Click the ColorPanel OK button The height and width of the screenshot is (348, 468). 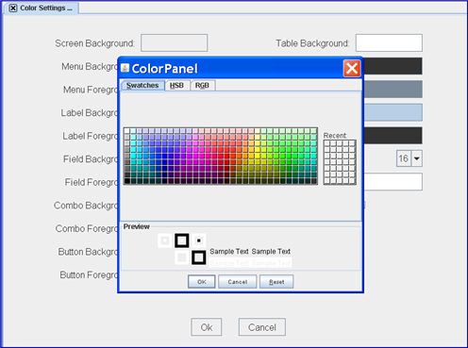pyautogui.click(x=202, y=282)
